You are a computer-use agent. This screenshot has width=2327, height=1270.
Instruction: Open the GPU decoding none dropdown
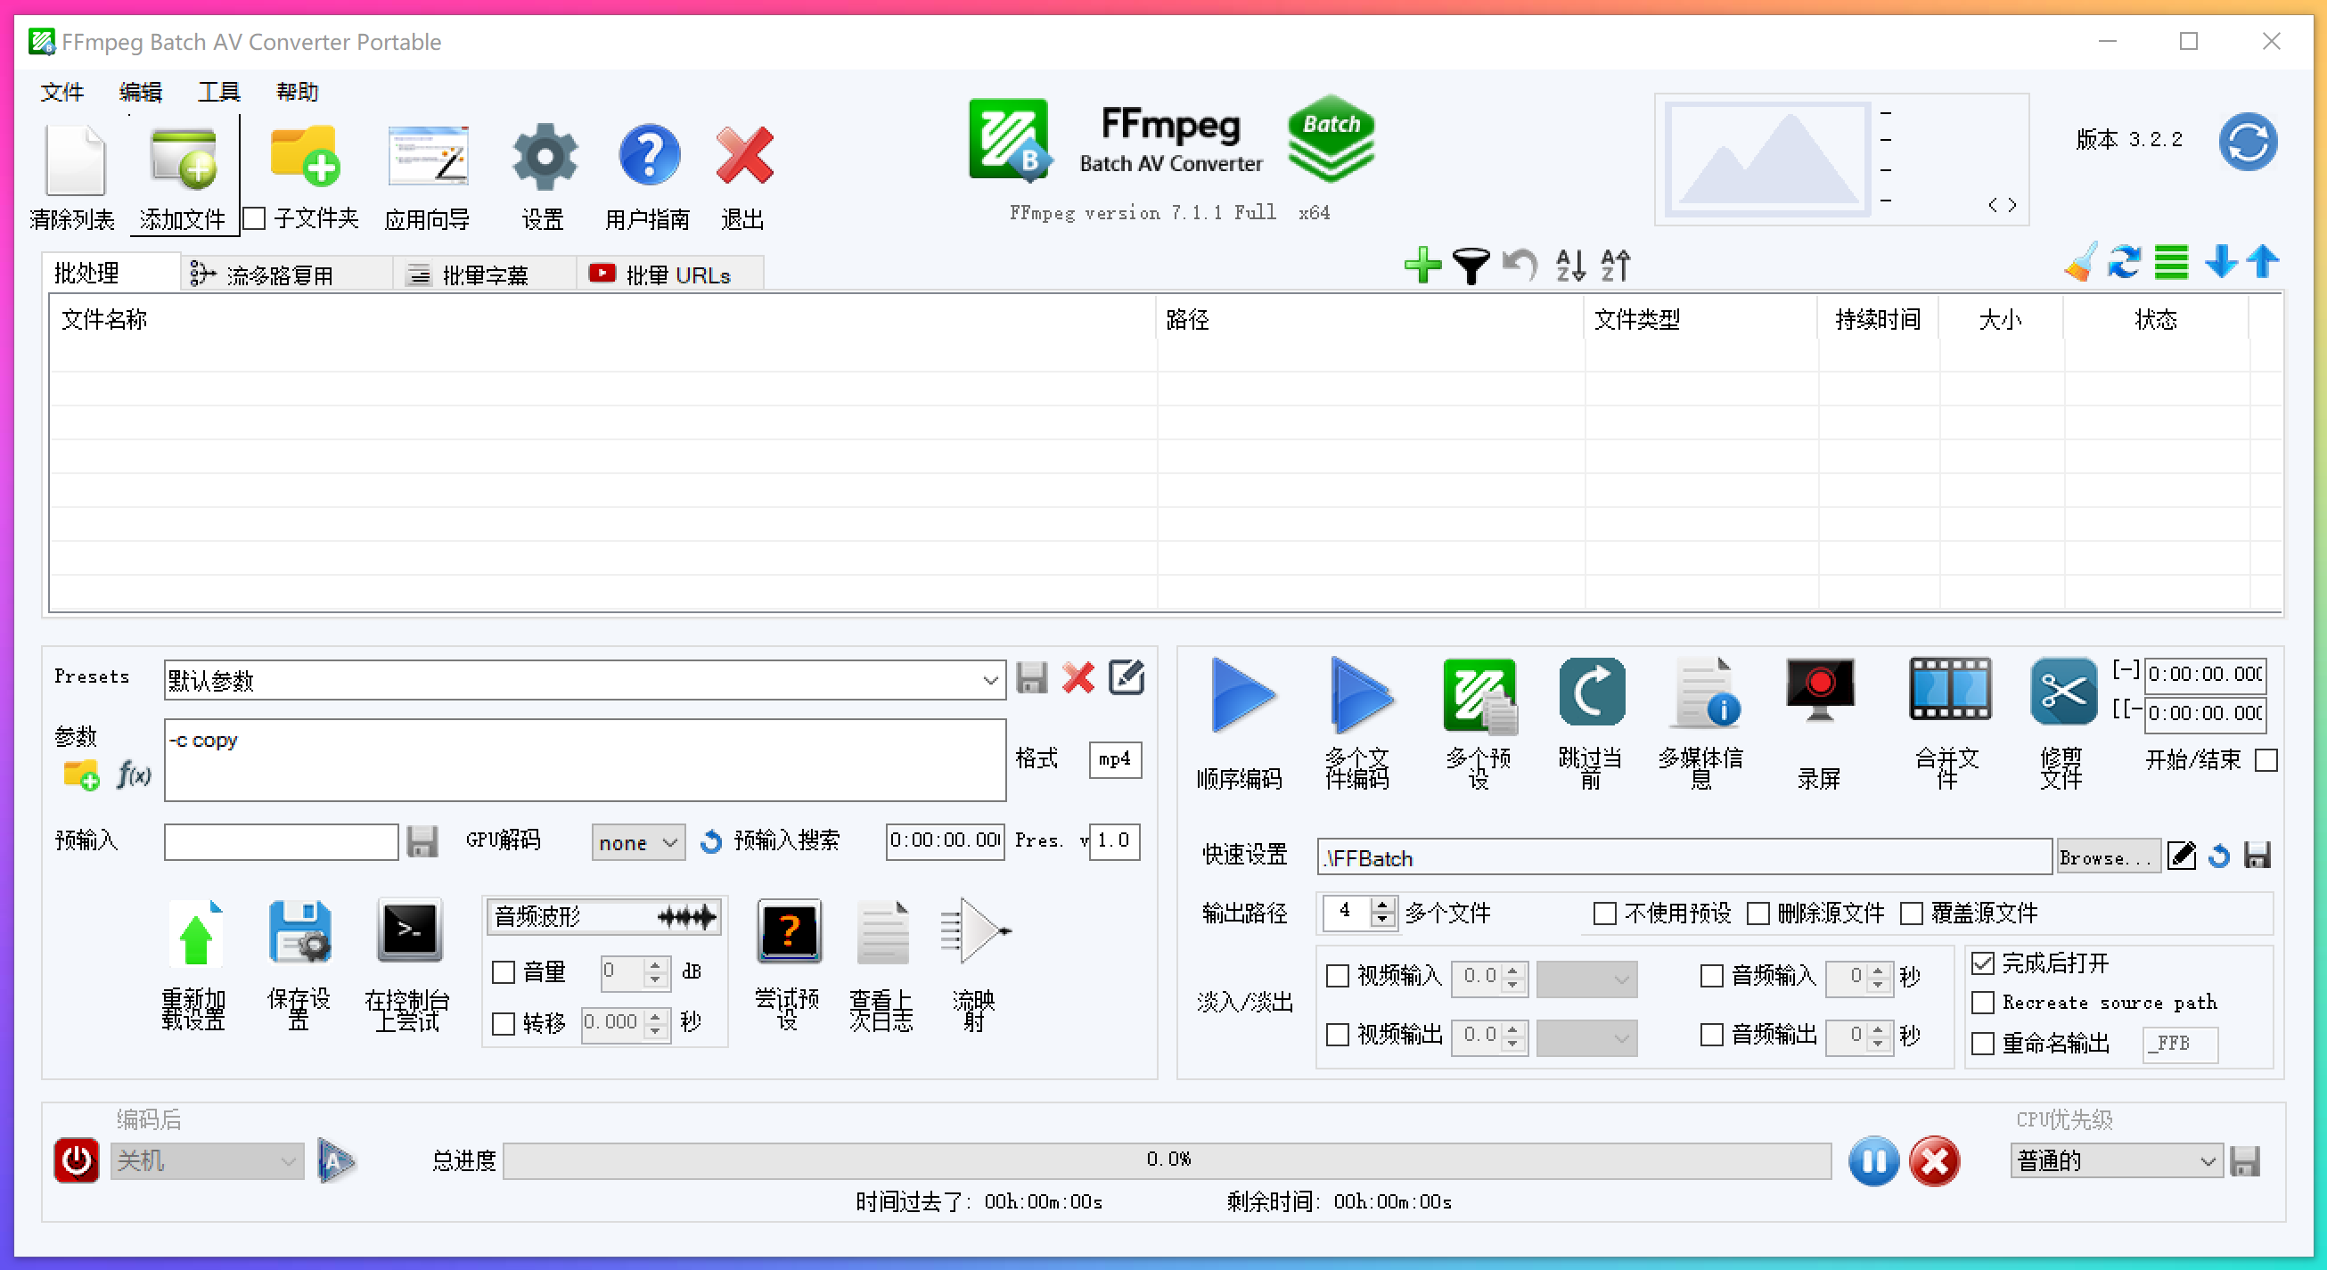point(638,843)
